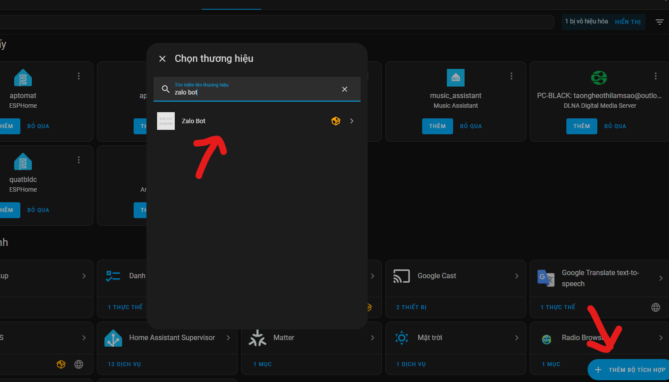Viewport: 669px width, 382px height.
Task: Open the music_assistant card three-dot menu
Action: tap(511, 76)
